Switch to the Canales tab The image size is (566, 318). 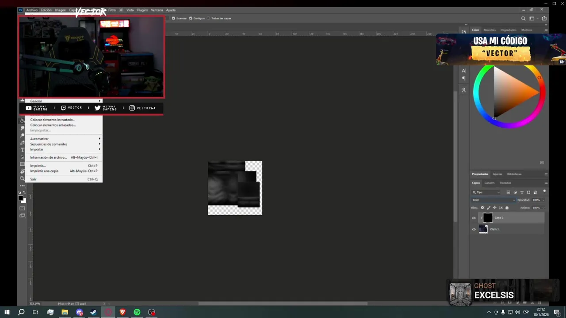(x=490, y=183)
